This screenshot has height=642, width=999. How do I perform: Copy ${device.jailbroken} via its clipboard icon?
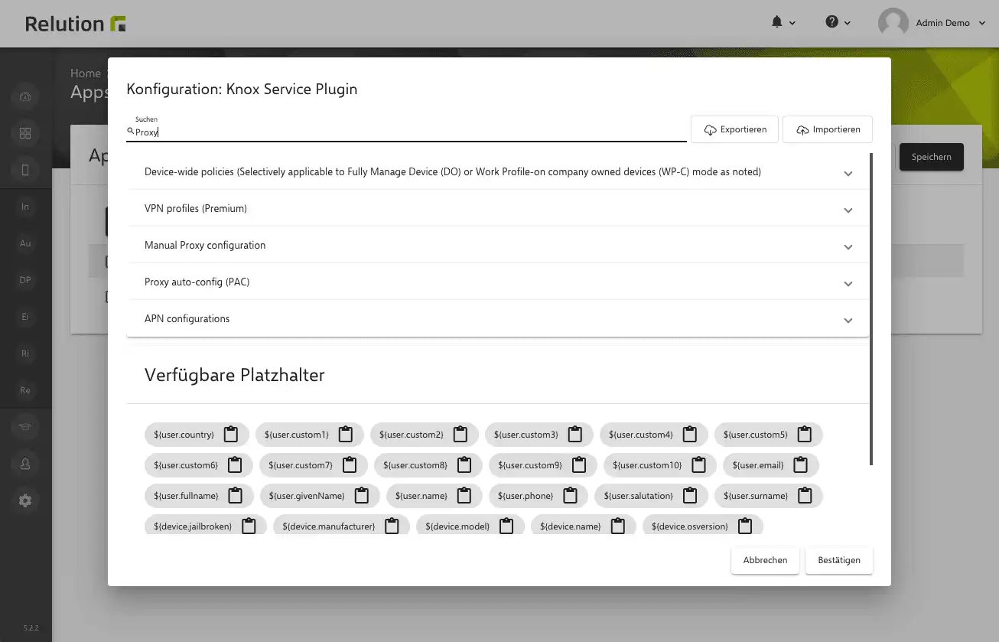click(249, 526)
